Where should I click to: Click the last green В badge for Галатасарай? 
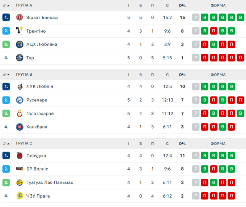point(241,113)
